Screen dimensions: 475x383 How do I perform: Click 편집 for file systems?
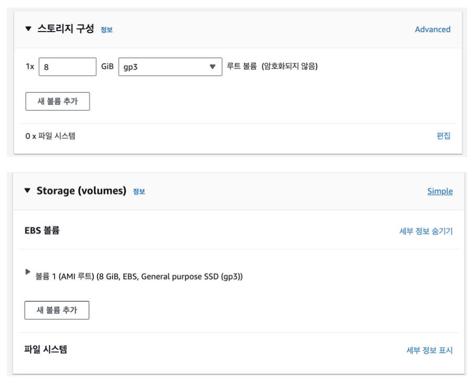coord(444,136)
